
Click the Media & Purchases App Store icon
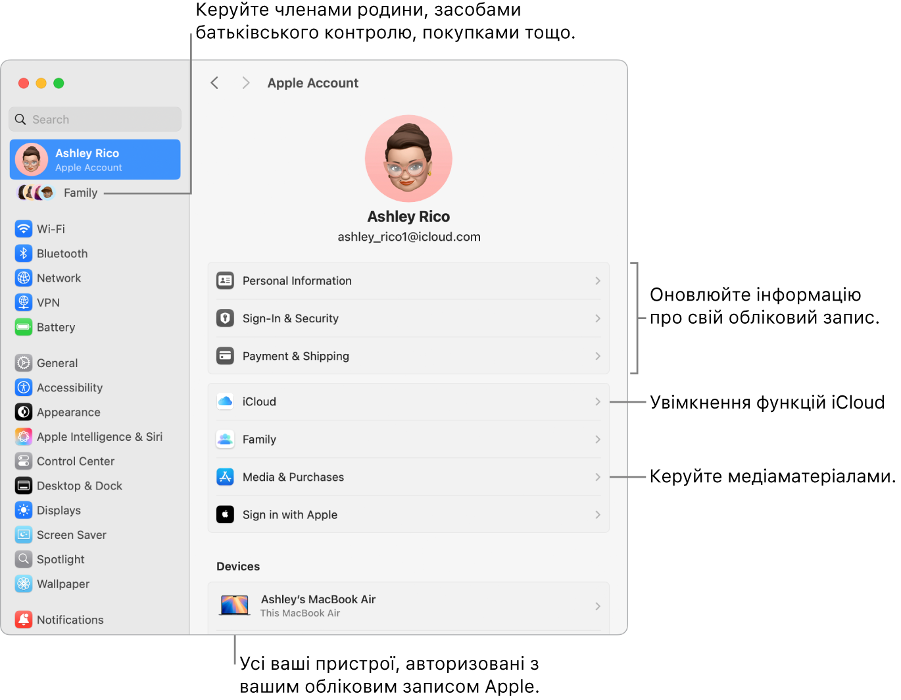pyautogui.click(x=225, y=477)
